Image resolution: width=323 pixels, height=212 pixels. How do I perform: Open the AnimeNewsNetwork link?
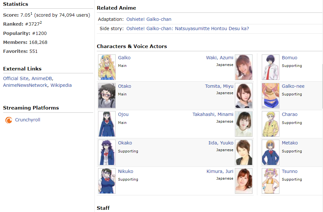click(25, 86)
